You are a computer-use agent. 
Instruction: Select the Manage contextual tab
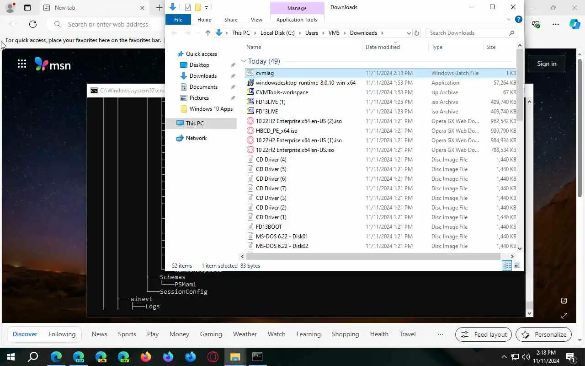[297, 8]
